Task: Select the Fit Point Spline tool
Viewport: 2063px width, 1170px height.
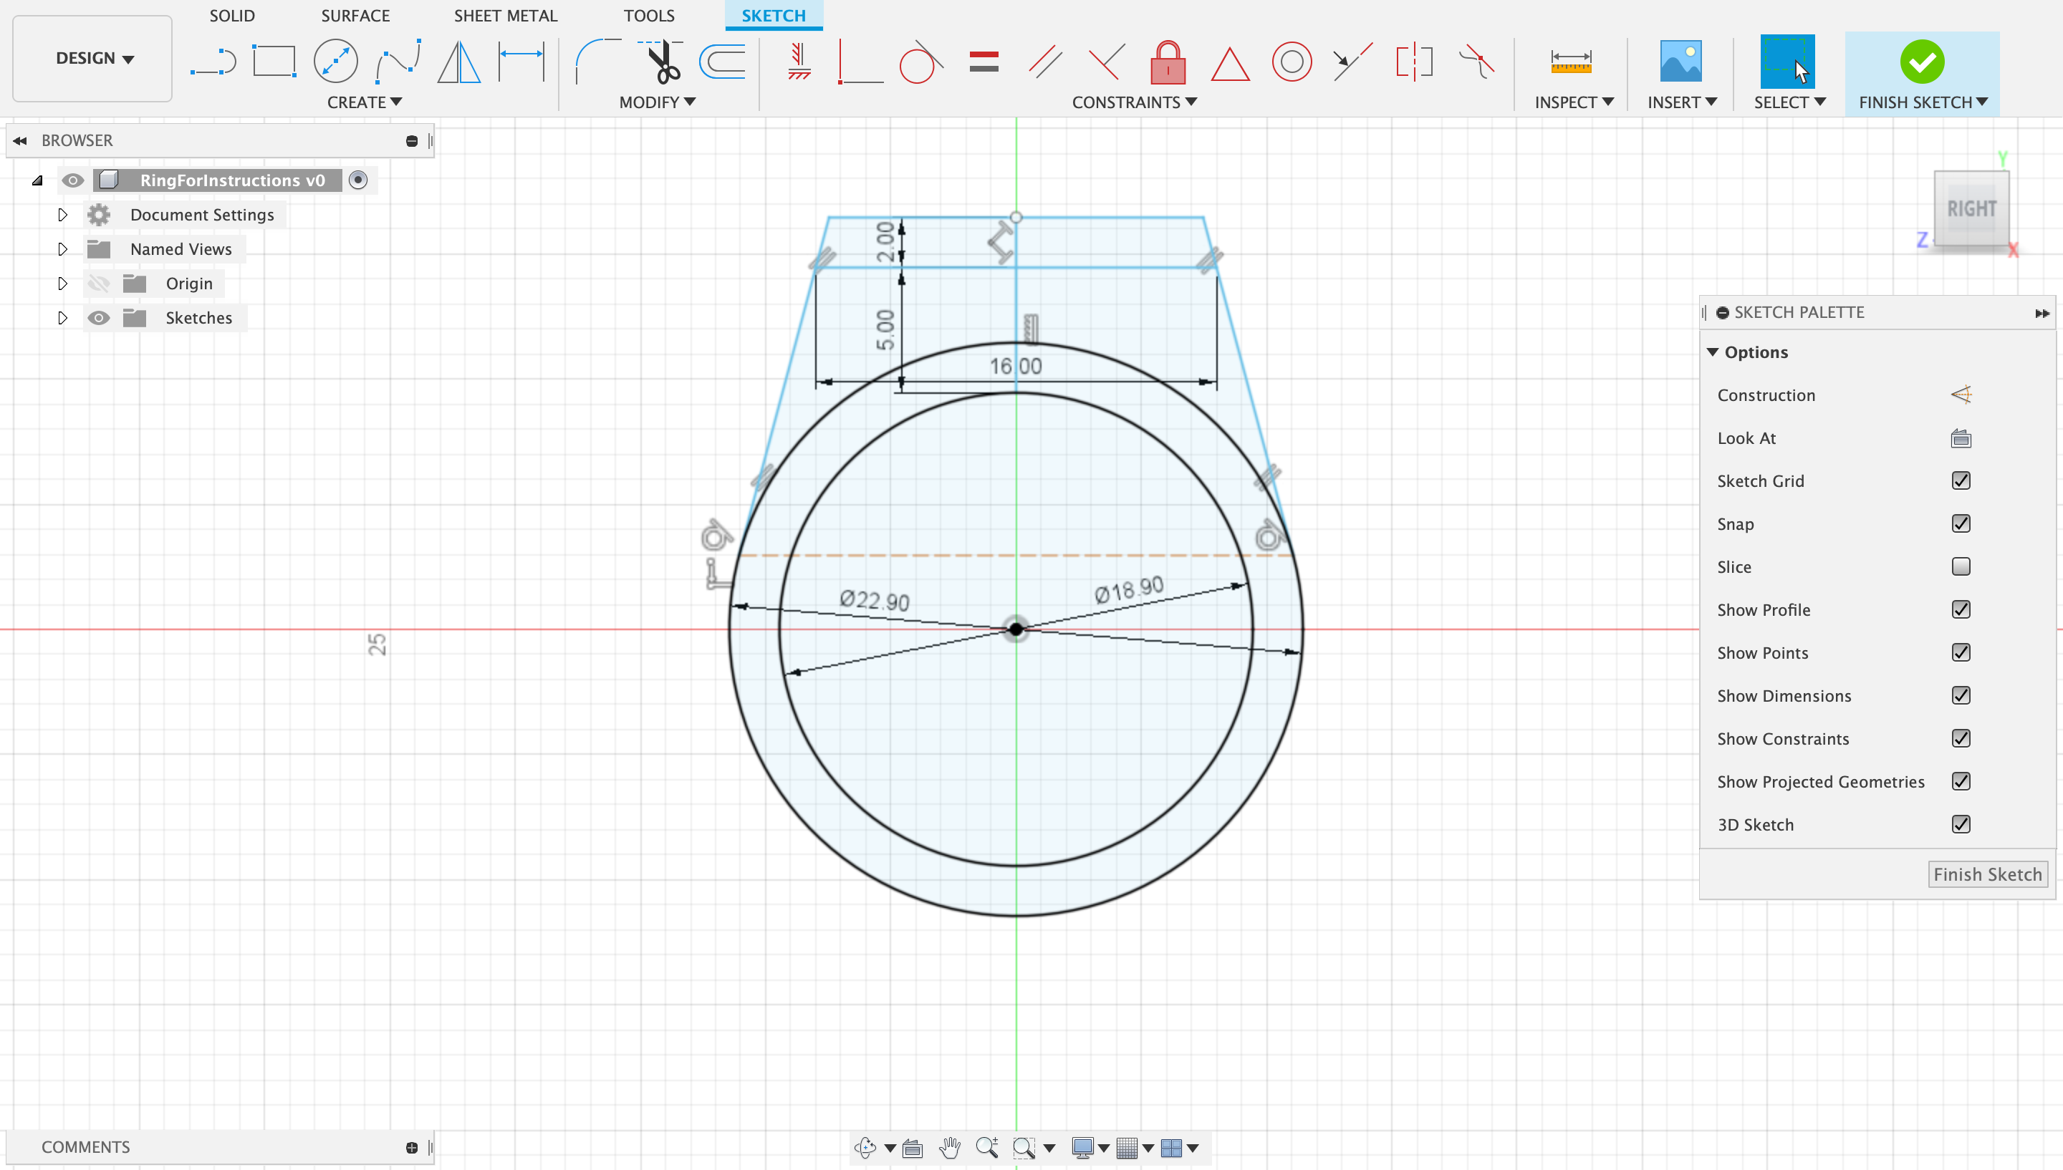Action: point(398,62)
